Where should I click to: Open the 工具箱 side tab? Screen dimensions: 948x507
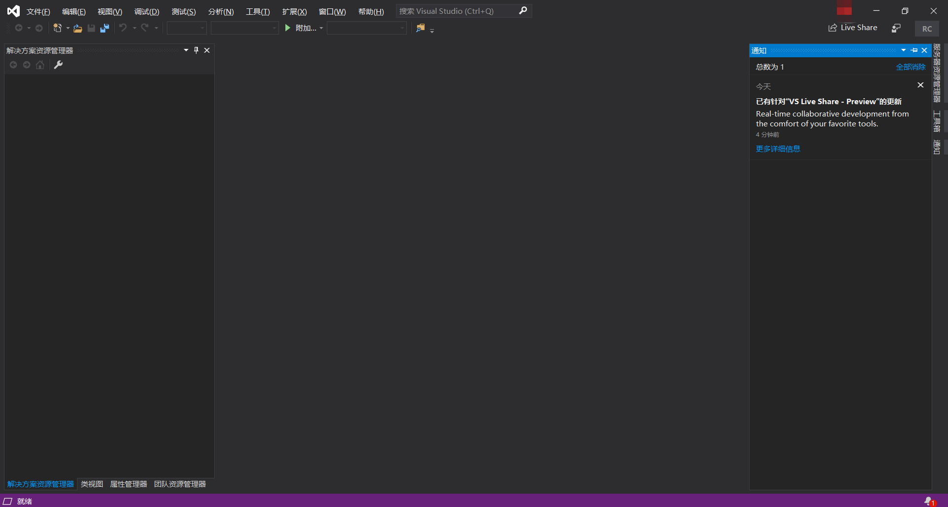point(937,121)
